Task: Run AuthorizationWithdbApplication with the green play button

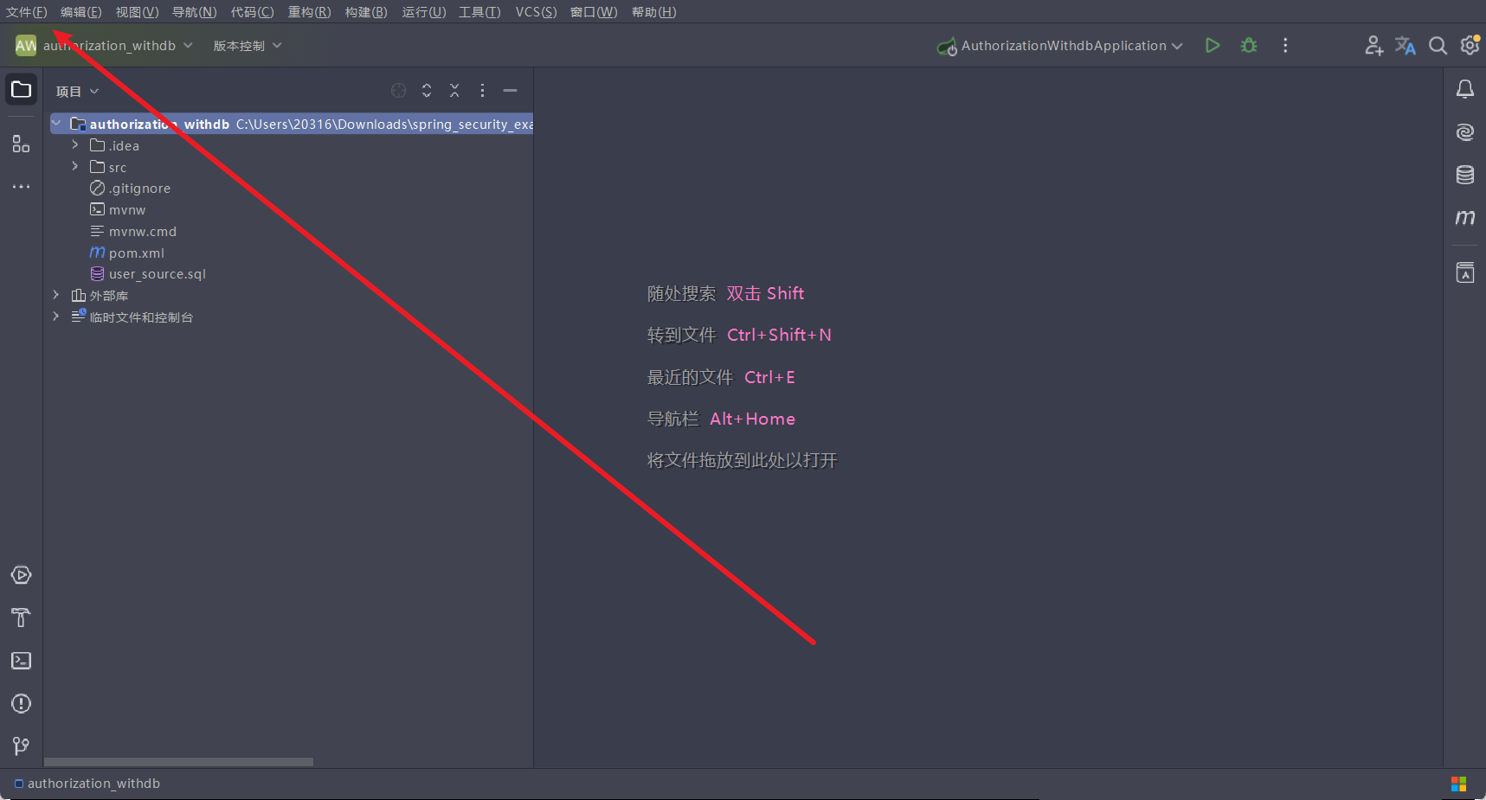Action: (x=1212, y=45)
